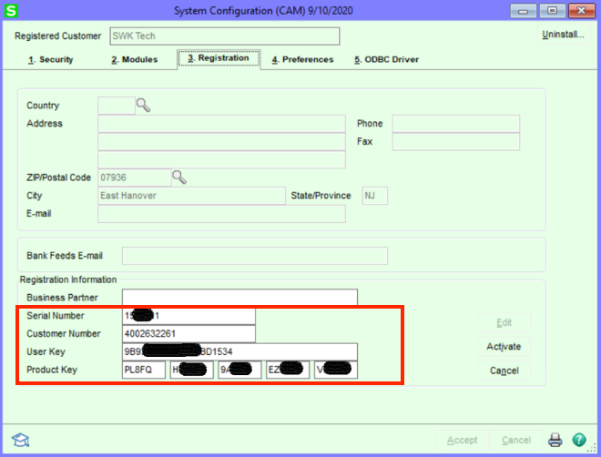Click the ZIP/Postal Code field showing 07936
601x457 pixels.
coord(135,178)
